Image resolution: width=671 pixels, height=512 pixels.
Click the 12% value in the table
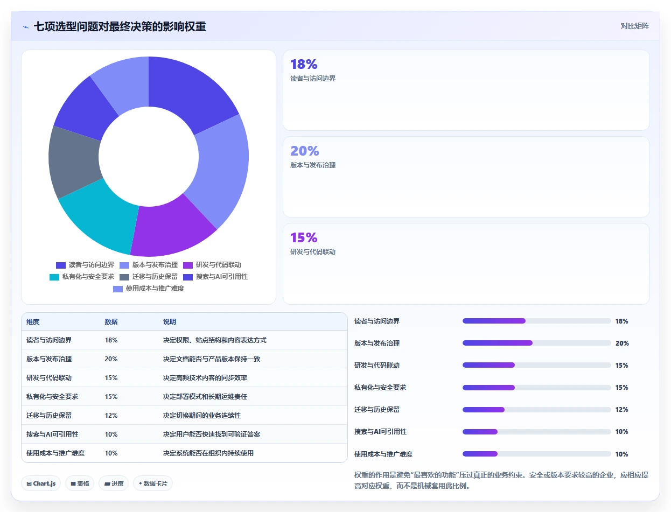[x=111, y=416]
